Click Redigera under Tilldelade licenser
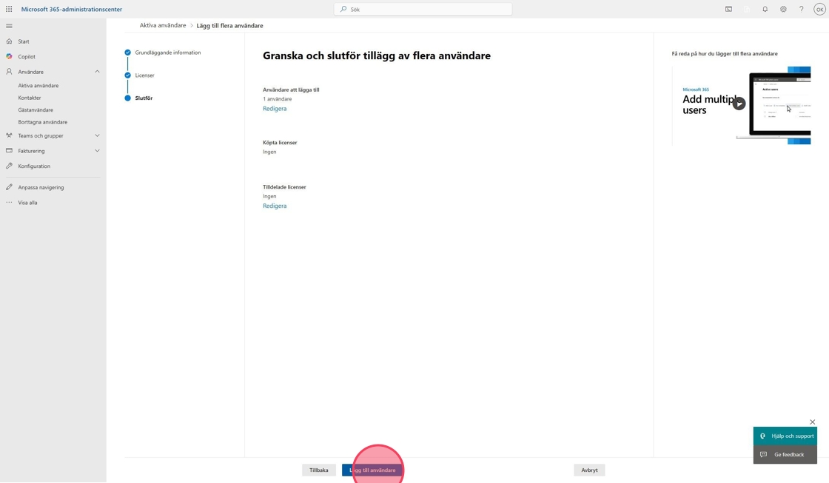This screenshot has width=829, height=483. click(x=275, y=206)
